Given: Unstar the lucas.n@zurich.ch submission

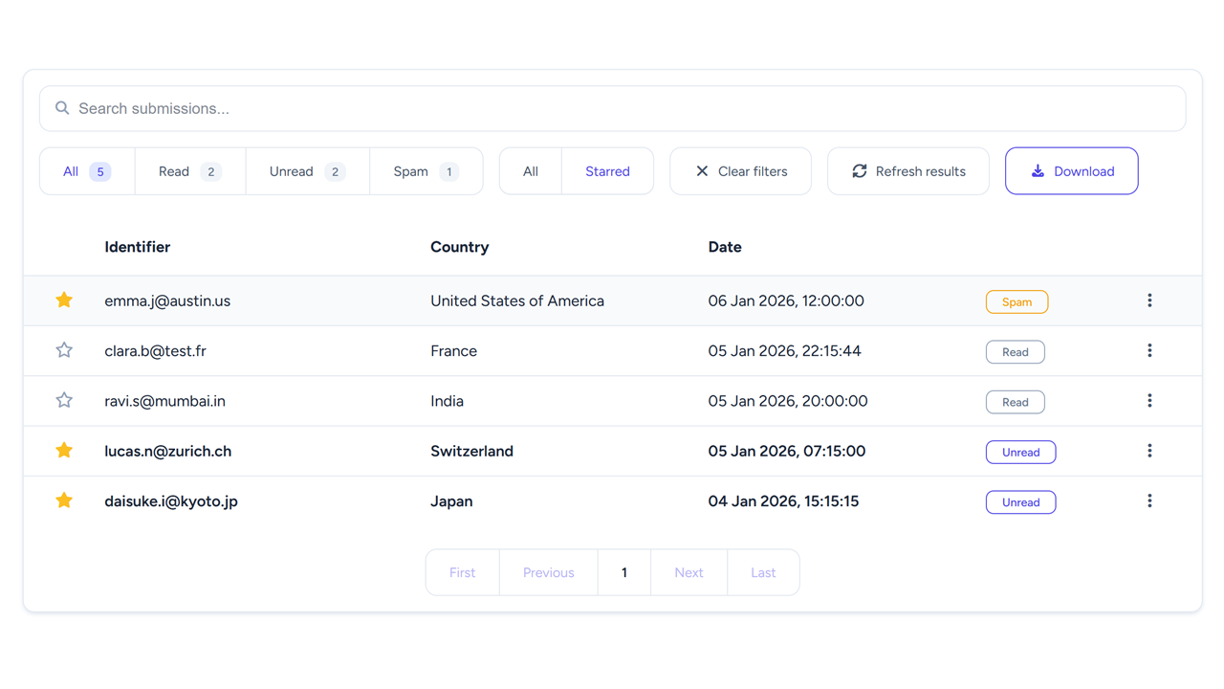Looking at the screenshot, I should click(64, 451).
